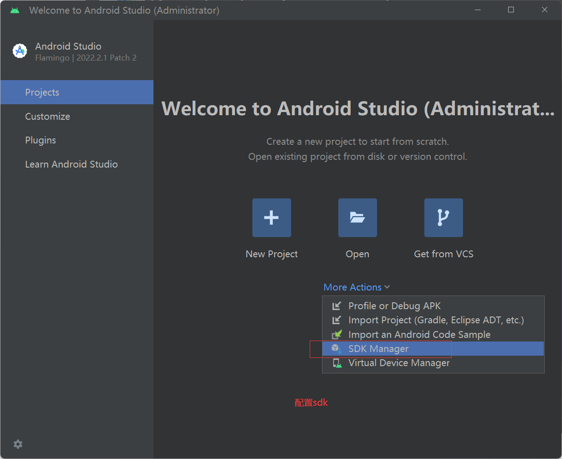562x459 pixels.
Task: Click the Welcome to Android Studio heading
Action: coord(358,108)
